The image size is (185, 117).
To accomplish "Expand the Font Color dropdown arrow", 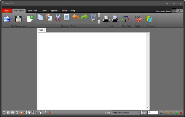I will point(131,19).
